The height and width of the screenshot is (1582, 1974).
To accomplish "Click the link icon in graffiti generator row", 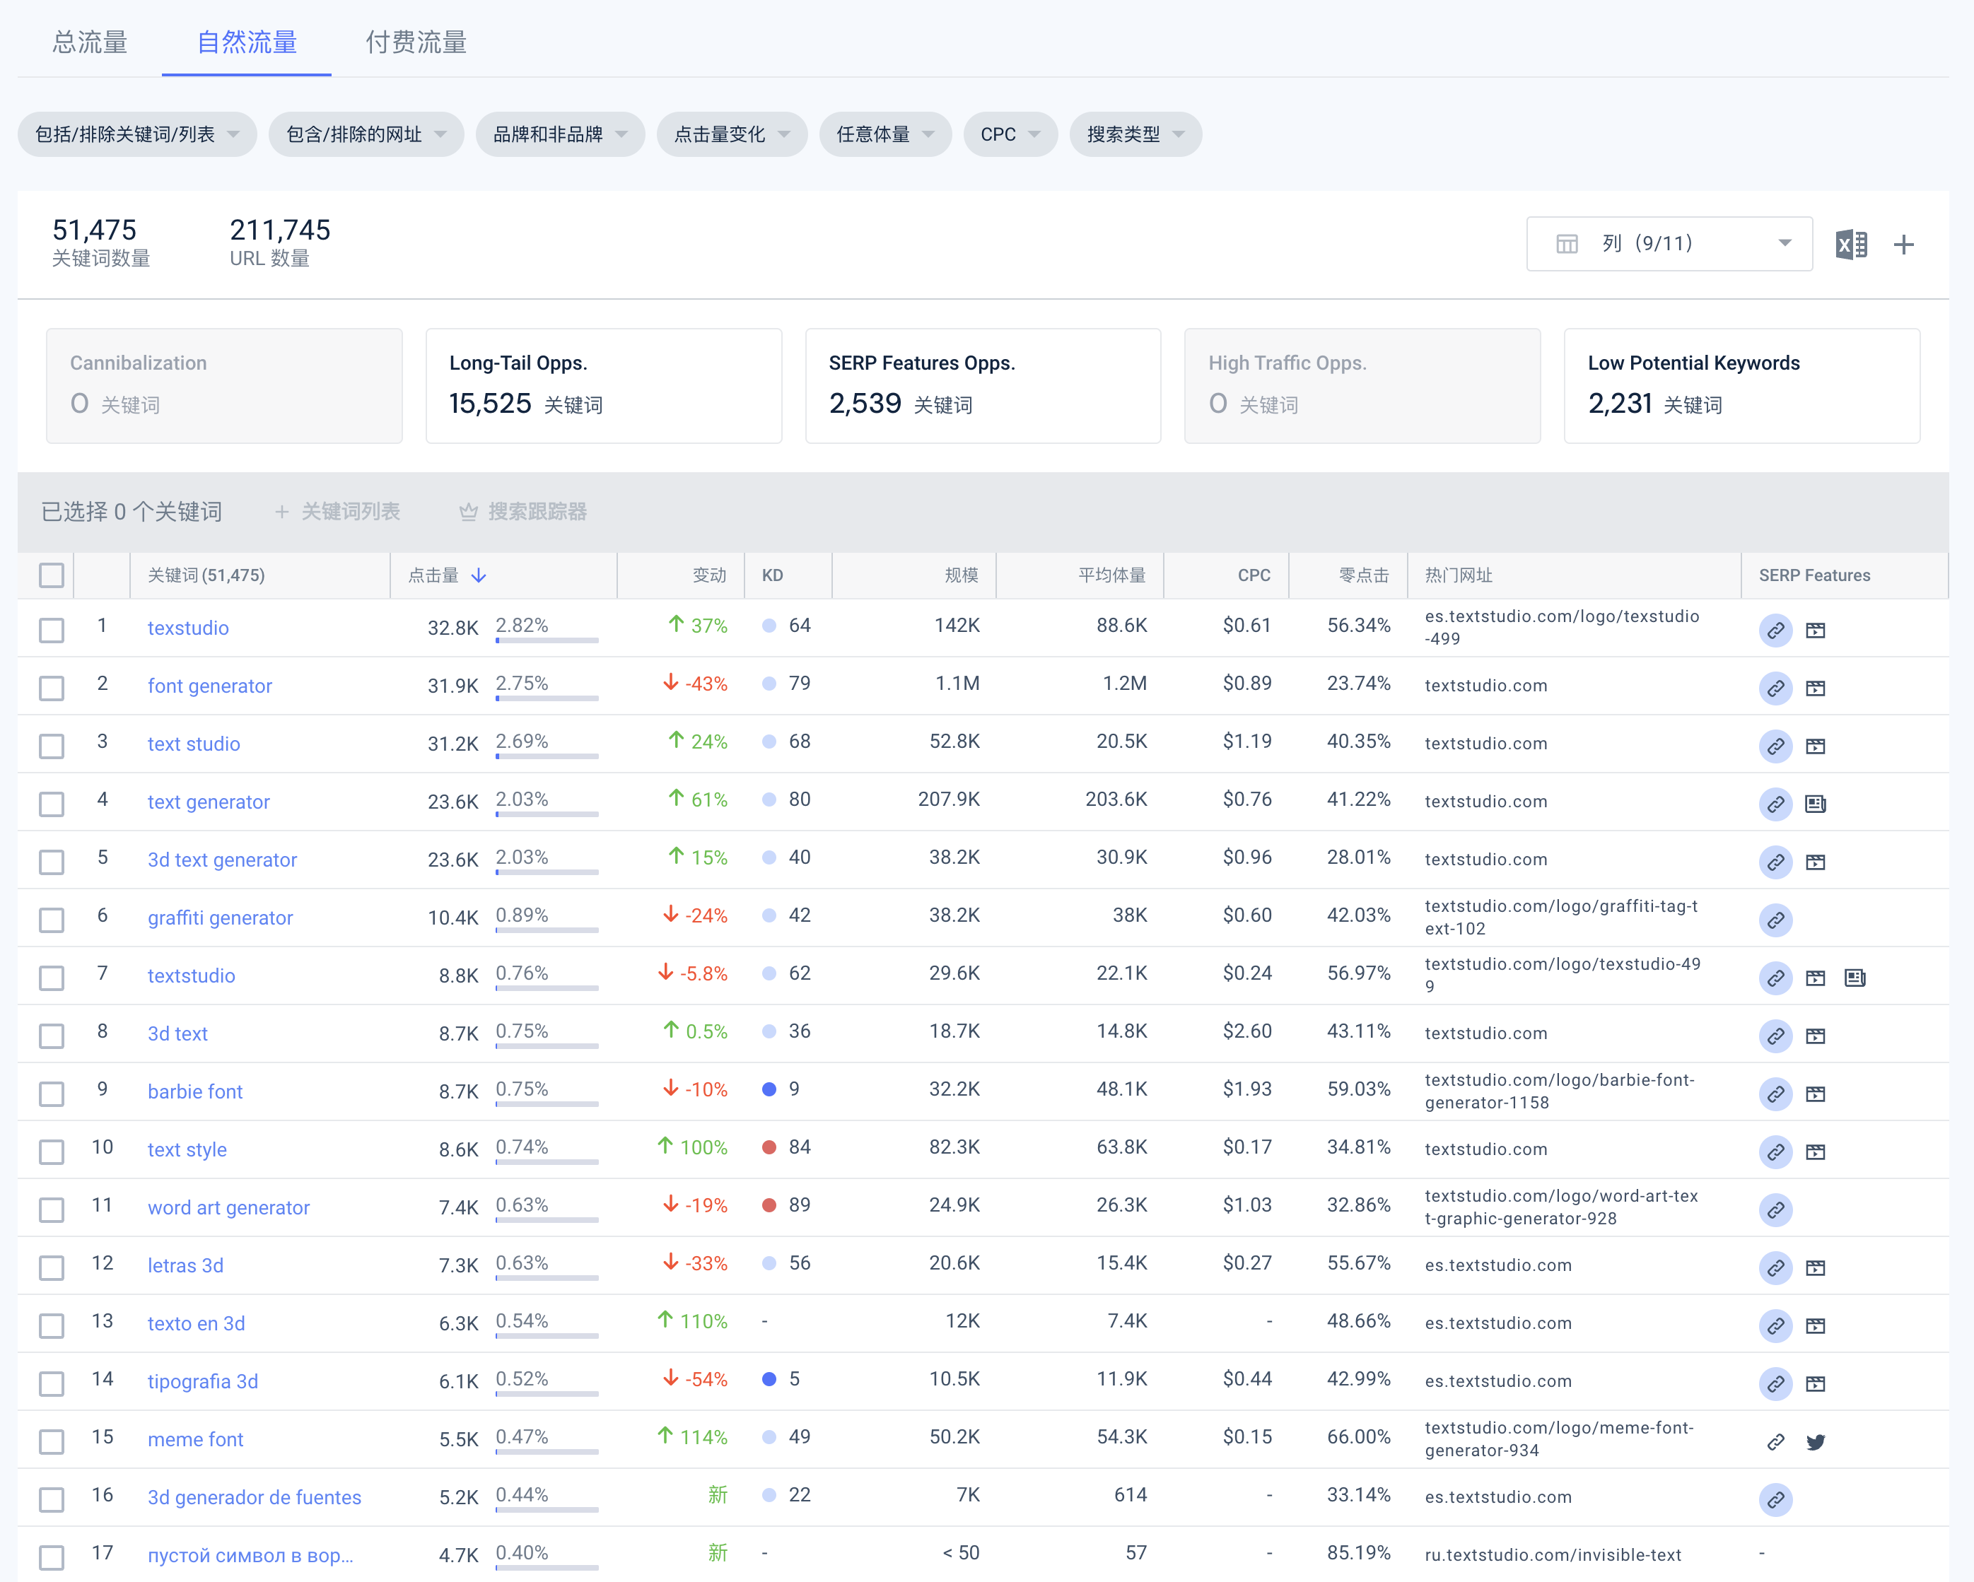I will pyautogui.click(x=1775, y=920).
